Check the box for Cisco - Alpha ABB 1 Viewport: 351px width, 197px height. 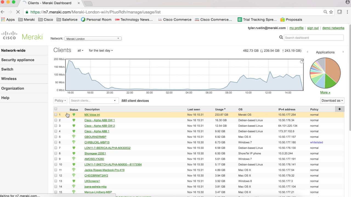[x=56, y=131]
